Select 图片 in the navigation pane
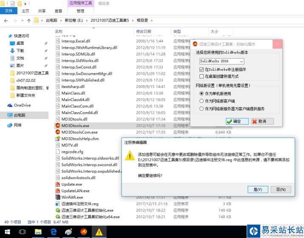Viewport: 304px width, 238px height. point(20,66)
